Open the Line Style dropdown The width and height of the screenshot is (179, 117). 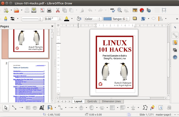pos(32,19)
